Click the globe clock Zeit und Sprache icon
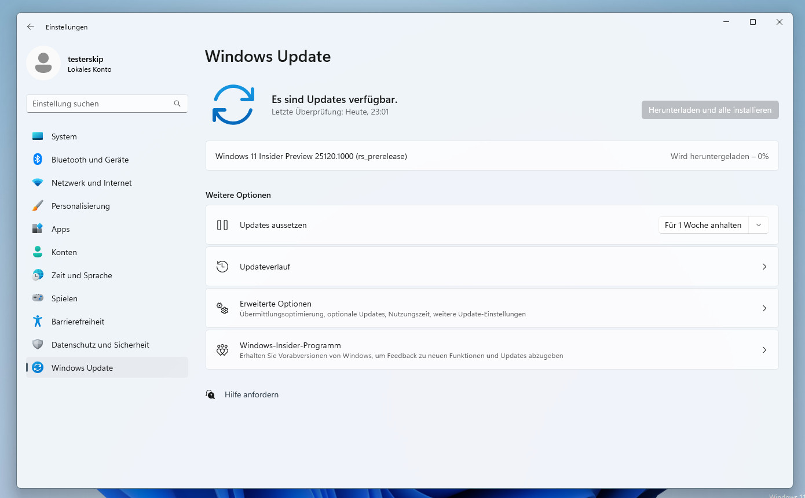The width and height of the screenshot is (805, 498). click(x=38, y=275)
